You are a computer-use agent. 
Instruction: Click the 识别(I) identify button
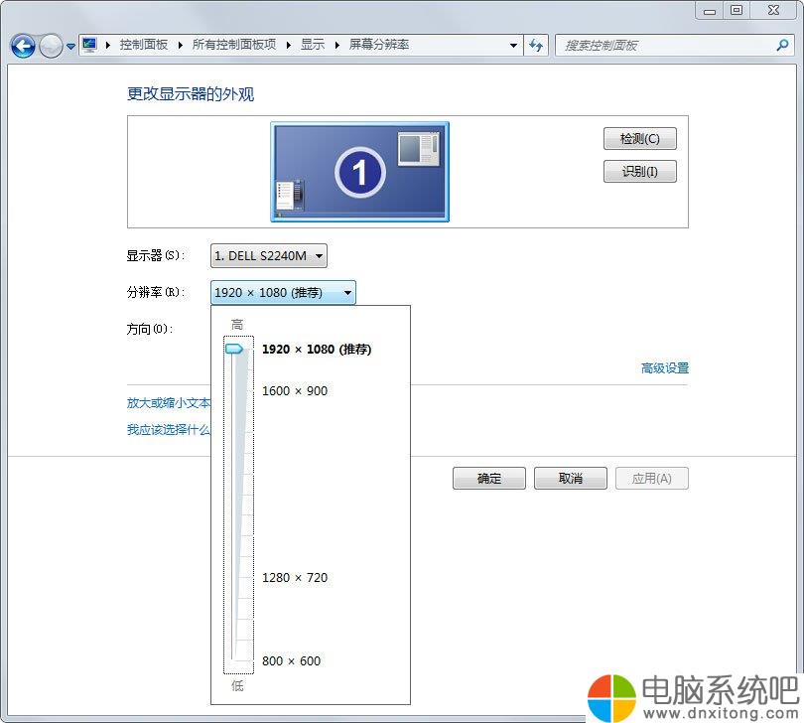tap(640, 172)
